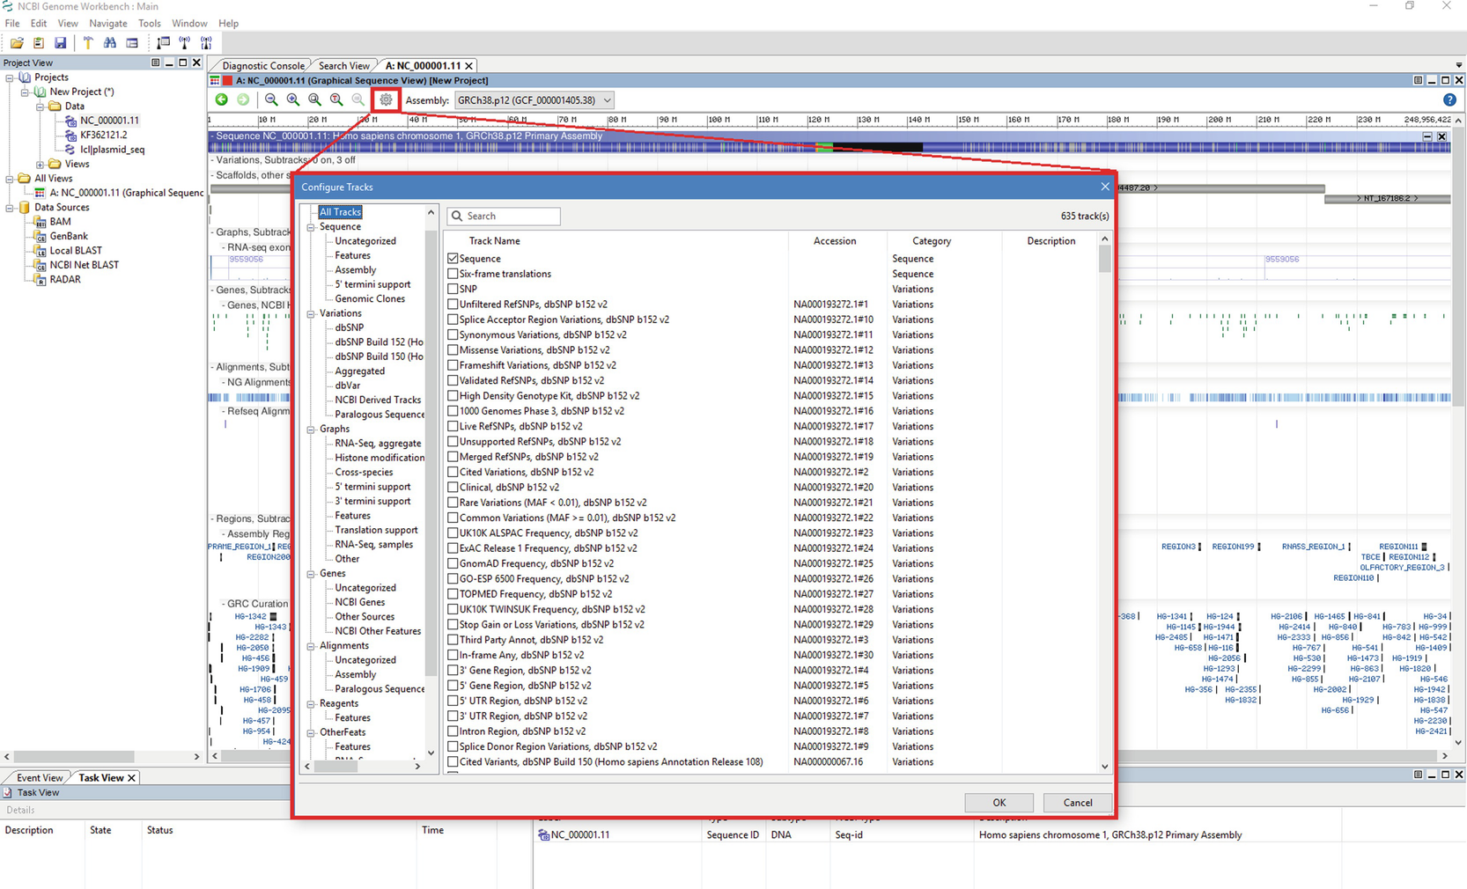Go forward with the green right arrow
The height and width of the screenshot is (889, 1467).
243,99
